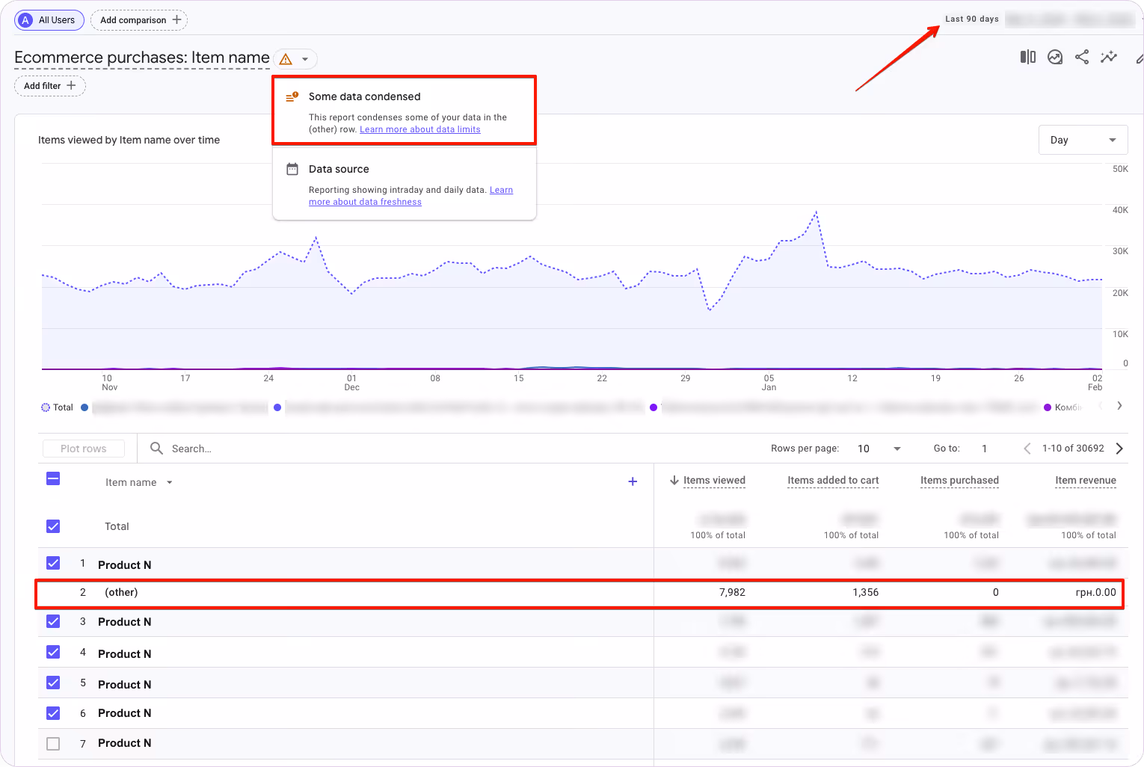Click the (other) row label

[121, 592]
